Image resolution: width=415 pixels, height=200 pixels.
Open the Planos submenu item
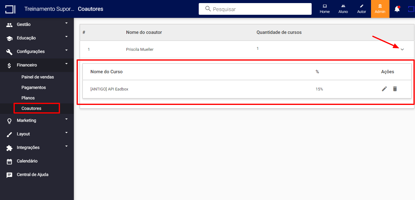point(28,98)
